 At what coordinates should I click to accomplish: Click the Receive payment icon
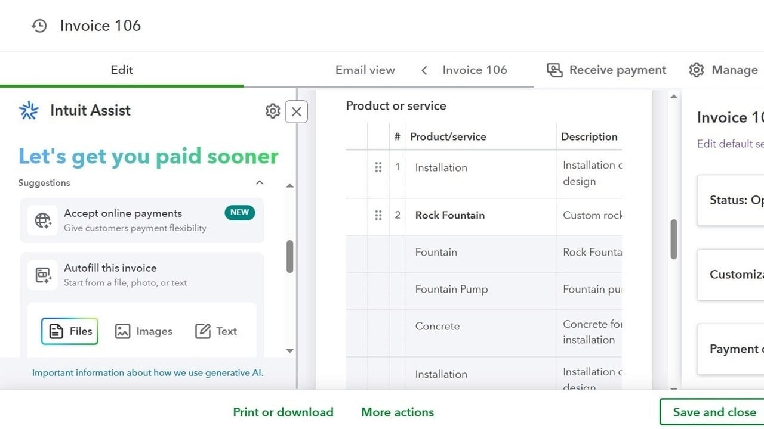point(555,70)
